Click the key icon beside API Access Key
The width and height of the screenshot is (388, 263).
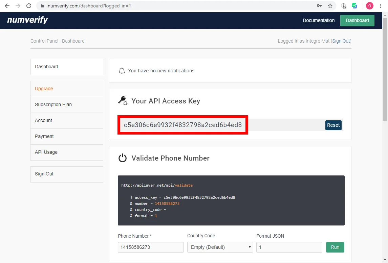123,101
